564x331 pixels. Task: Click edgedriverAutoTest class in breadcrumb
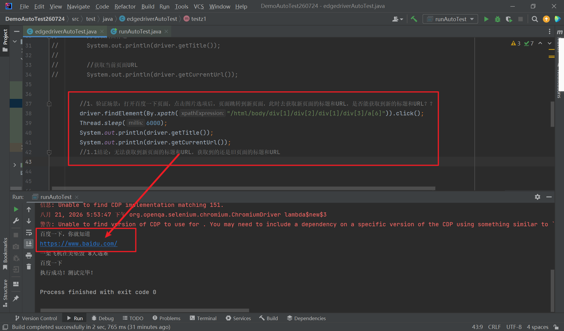point(148,19)
